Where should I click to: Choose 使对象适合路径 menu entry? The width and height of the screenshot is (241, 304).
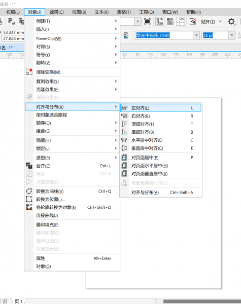[72, 115]
